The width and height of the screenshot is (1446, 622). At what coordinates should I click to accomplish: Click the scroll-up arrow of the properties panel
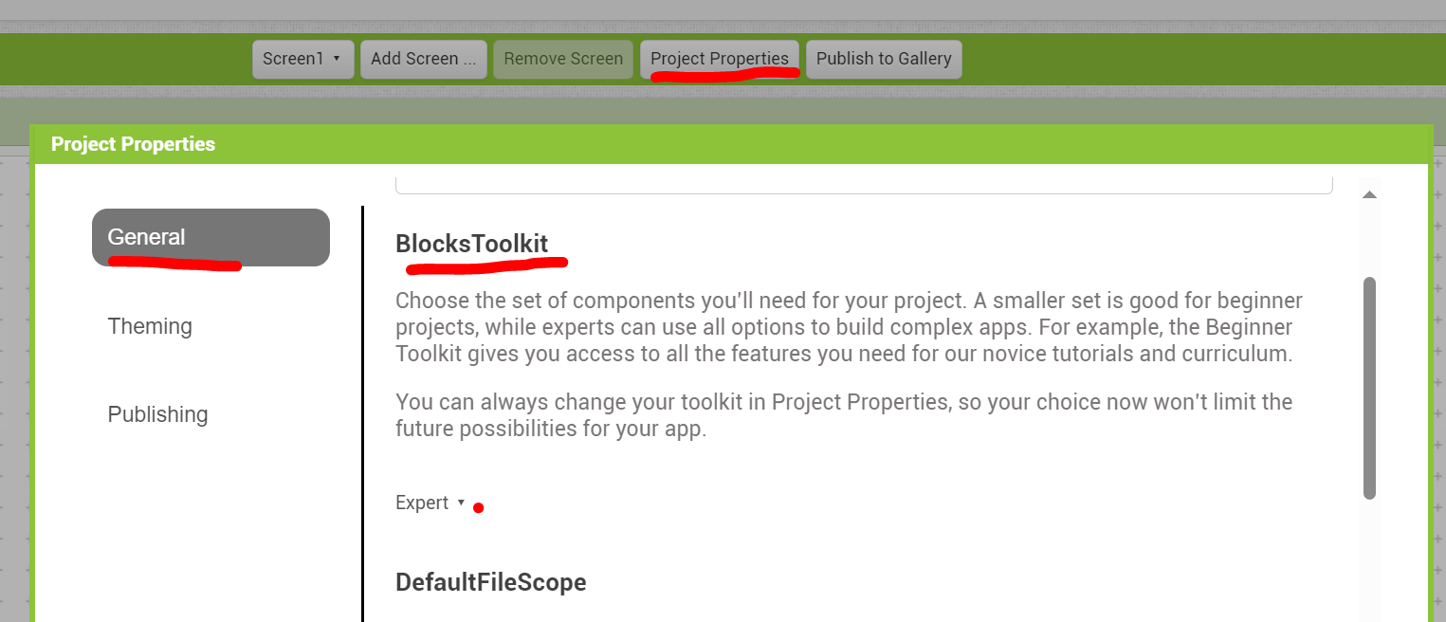(1369, 194)
